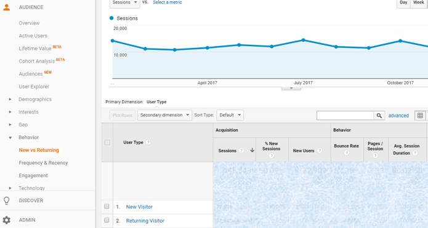Click the Sessions sort descending arrow
This screenshot has width=428, height=228.
coord(252,150)
